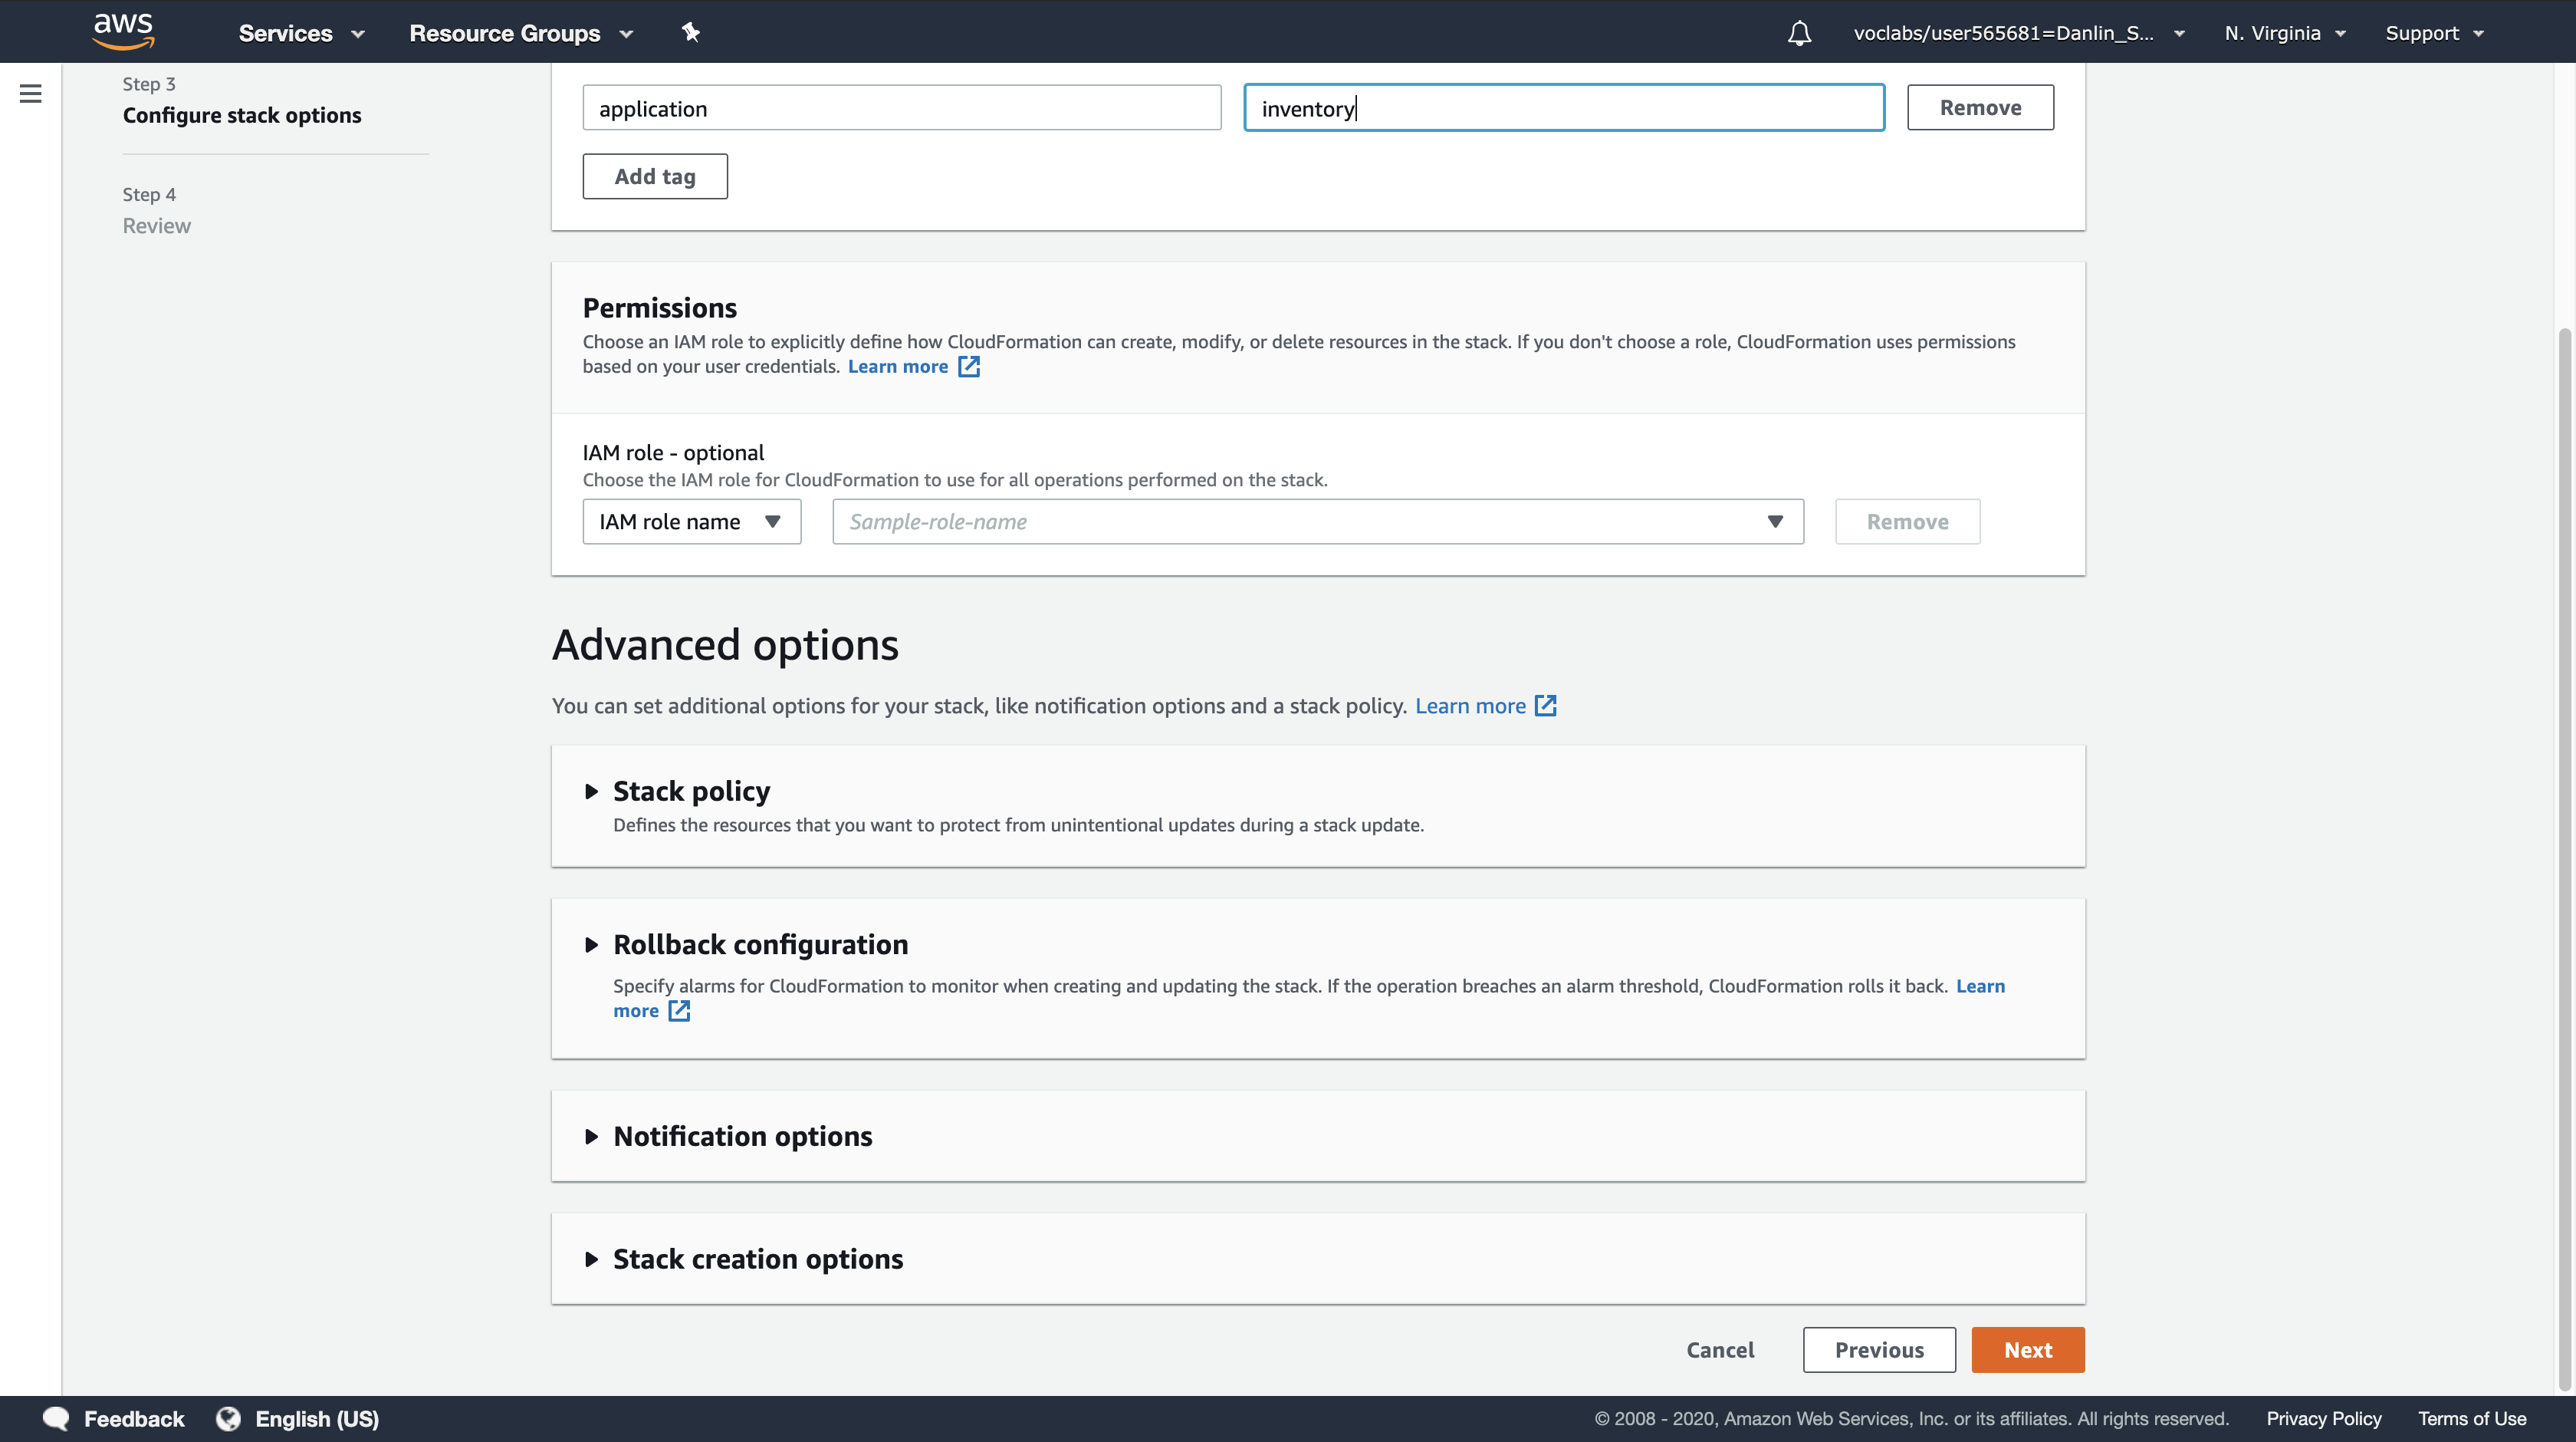This screenshot has height=1442, width=2576.
Task: Open the Resource Groups menu
Action: (520, 33)
